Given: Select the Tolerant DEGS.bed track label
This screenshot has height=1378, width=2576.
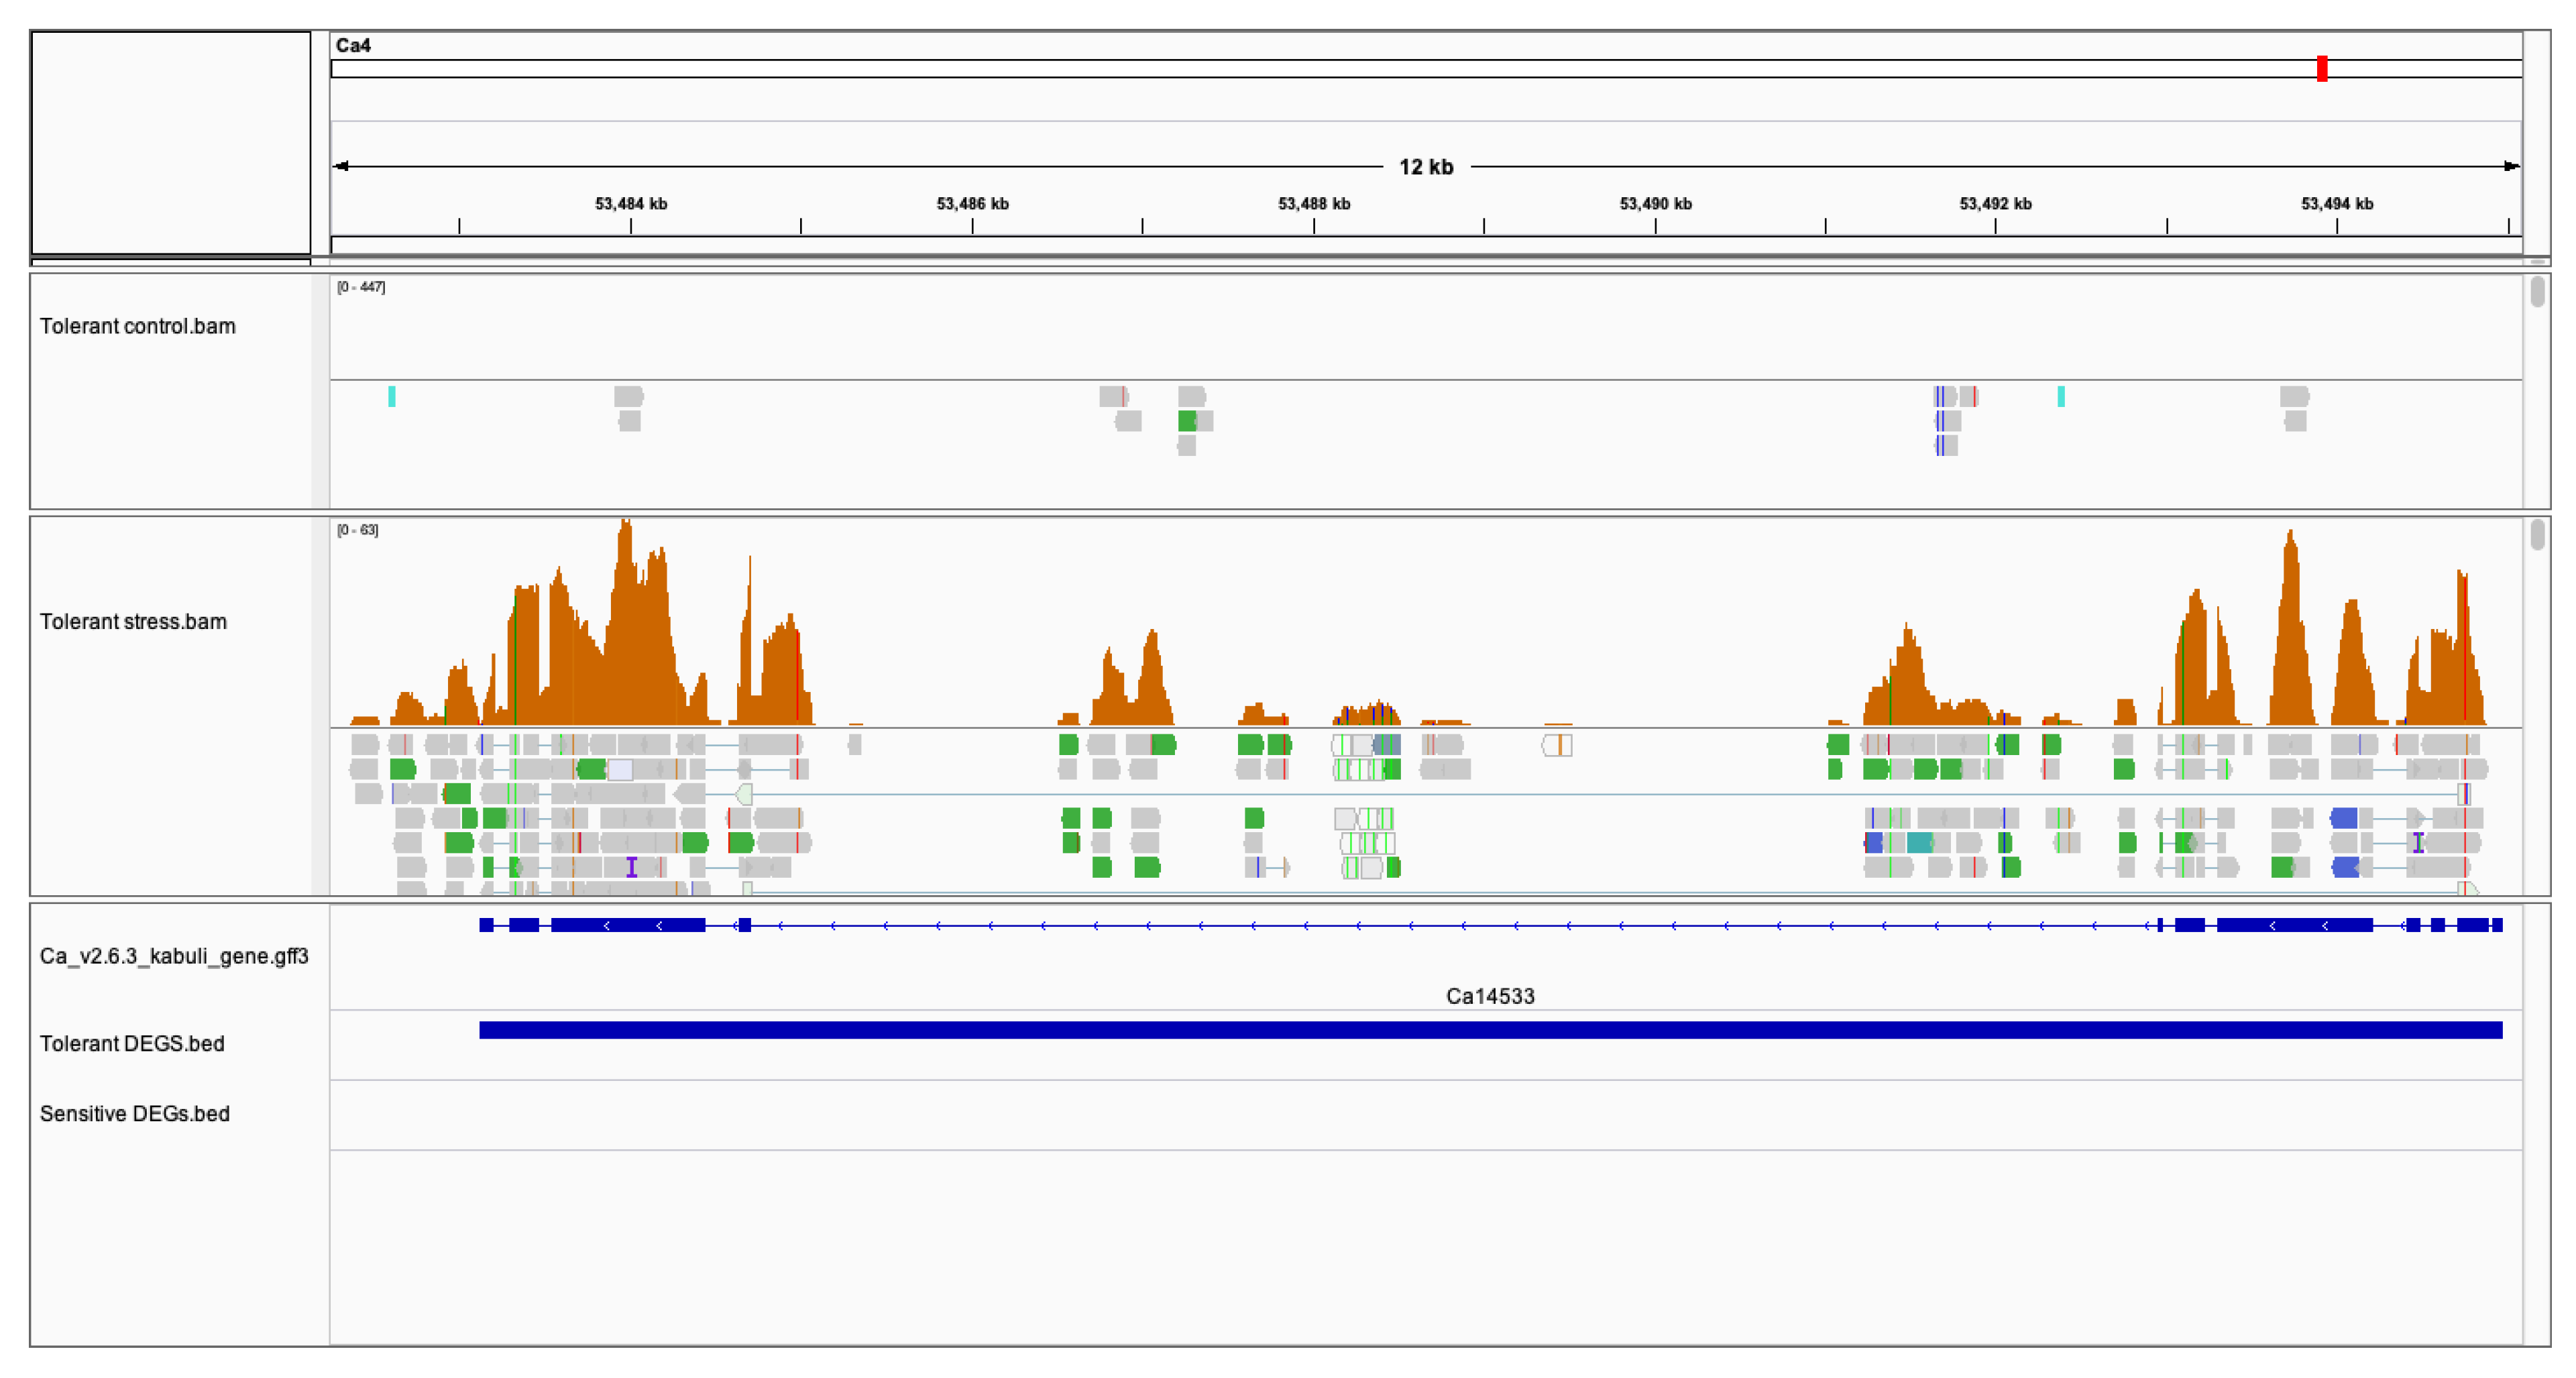Looking at the screenshot, I should coord(132,1043).
